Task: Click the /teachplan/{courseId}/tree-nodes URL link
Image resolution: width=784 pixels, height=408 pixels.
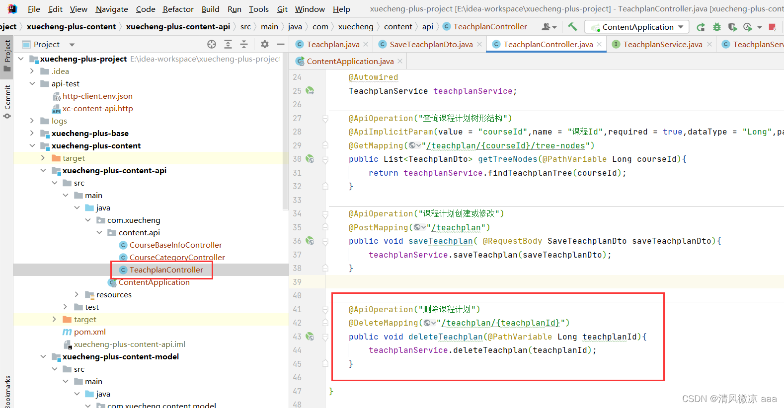Action: click(x=505, y=145)
